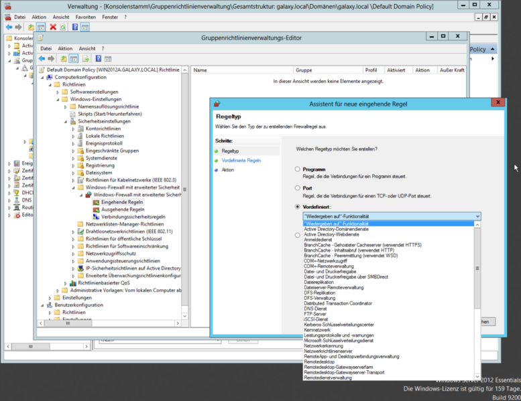Select the Programm rule type radio button
Viewport: 521px width, 401px height.
298,169
